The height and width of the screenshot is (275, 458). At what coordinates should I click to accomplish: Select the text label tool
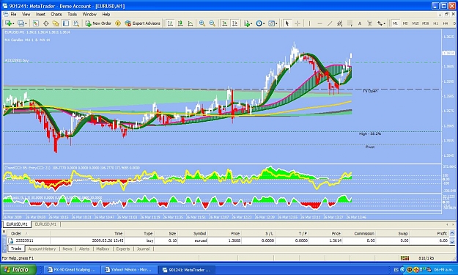(370, 23)
